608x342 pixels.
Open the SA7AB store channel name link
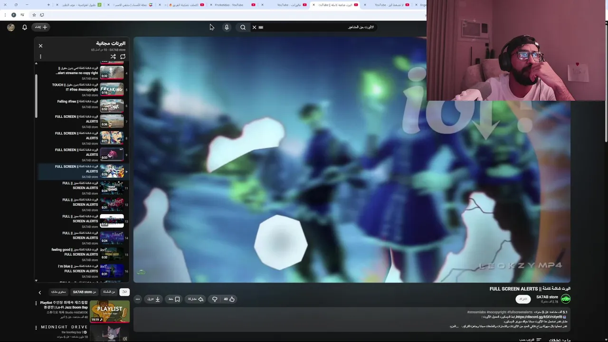pyautogui.click(x=547, y=297)
